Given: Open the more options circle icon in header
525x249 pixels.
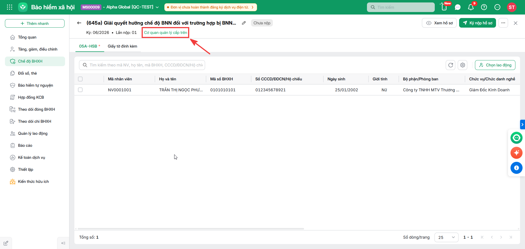Looking at the screenshot, I should [x=497, y=7].
